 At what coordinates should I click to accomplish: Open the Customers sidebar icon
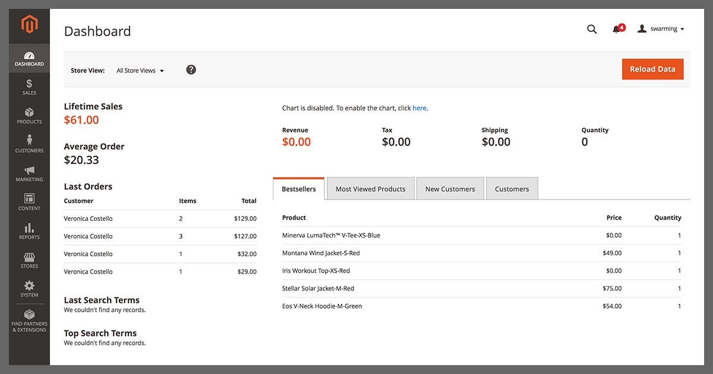(x=29, y=141)
